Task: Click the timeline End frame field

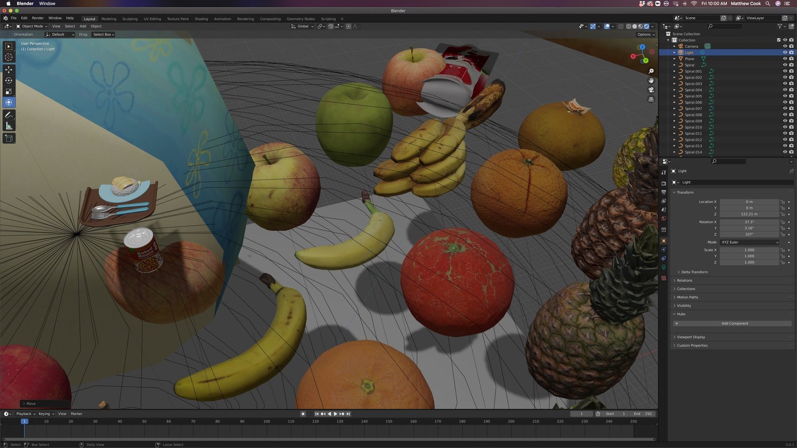Action: click(x=642, y=413)
